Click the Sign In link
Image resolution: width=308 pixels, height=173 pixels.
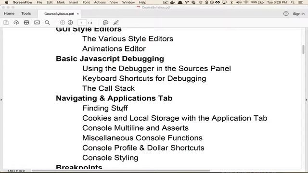pos(298,14)
